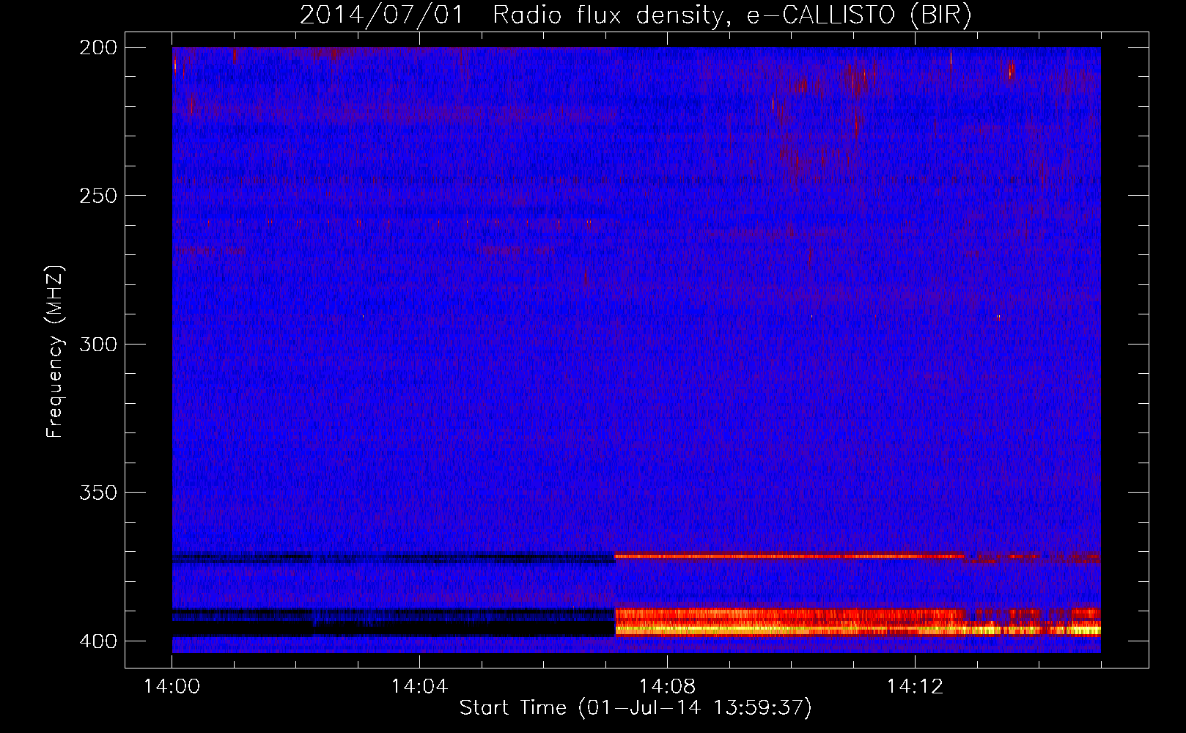This screenshot has width=1186, height=733.
Task: Click the 'Start Time (01-Jul-14 13:59:37)' label
Action: point(636,708)
